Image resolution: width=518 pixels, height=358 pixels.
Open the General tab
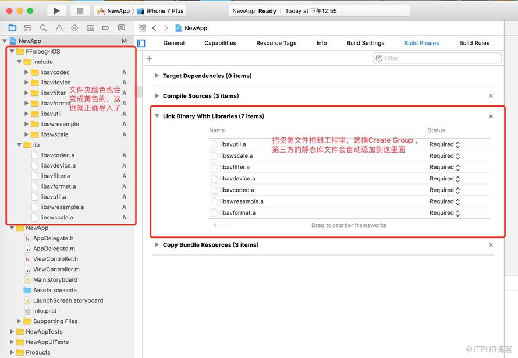click(174, 43)
